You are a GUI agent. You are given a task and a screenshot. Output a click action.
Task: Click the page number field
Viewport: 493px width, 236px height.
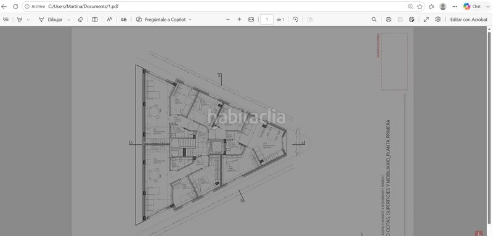(267, 20)
